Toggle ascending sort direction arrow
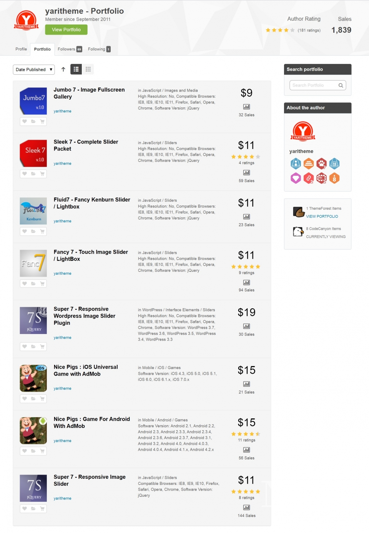Screen dimensions: 369x533 (x=63, y=69)
